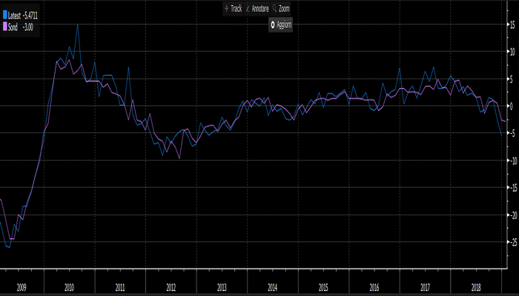Select 2012 on the time axis
The height and width of the screenshot is (296, 519).
coord(171,284)
